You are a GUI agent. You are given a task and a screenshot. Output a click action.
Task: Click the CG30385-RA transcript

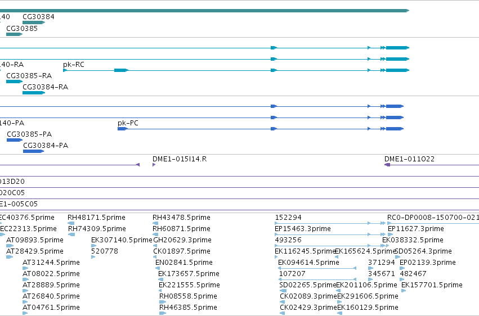pyautogui.click(x=14, y=82)
